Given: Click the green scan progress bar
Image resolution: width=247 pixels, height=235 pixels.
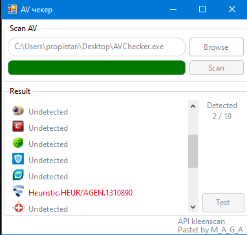Looking at the screenshot, I should click(96, 68).
